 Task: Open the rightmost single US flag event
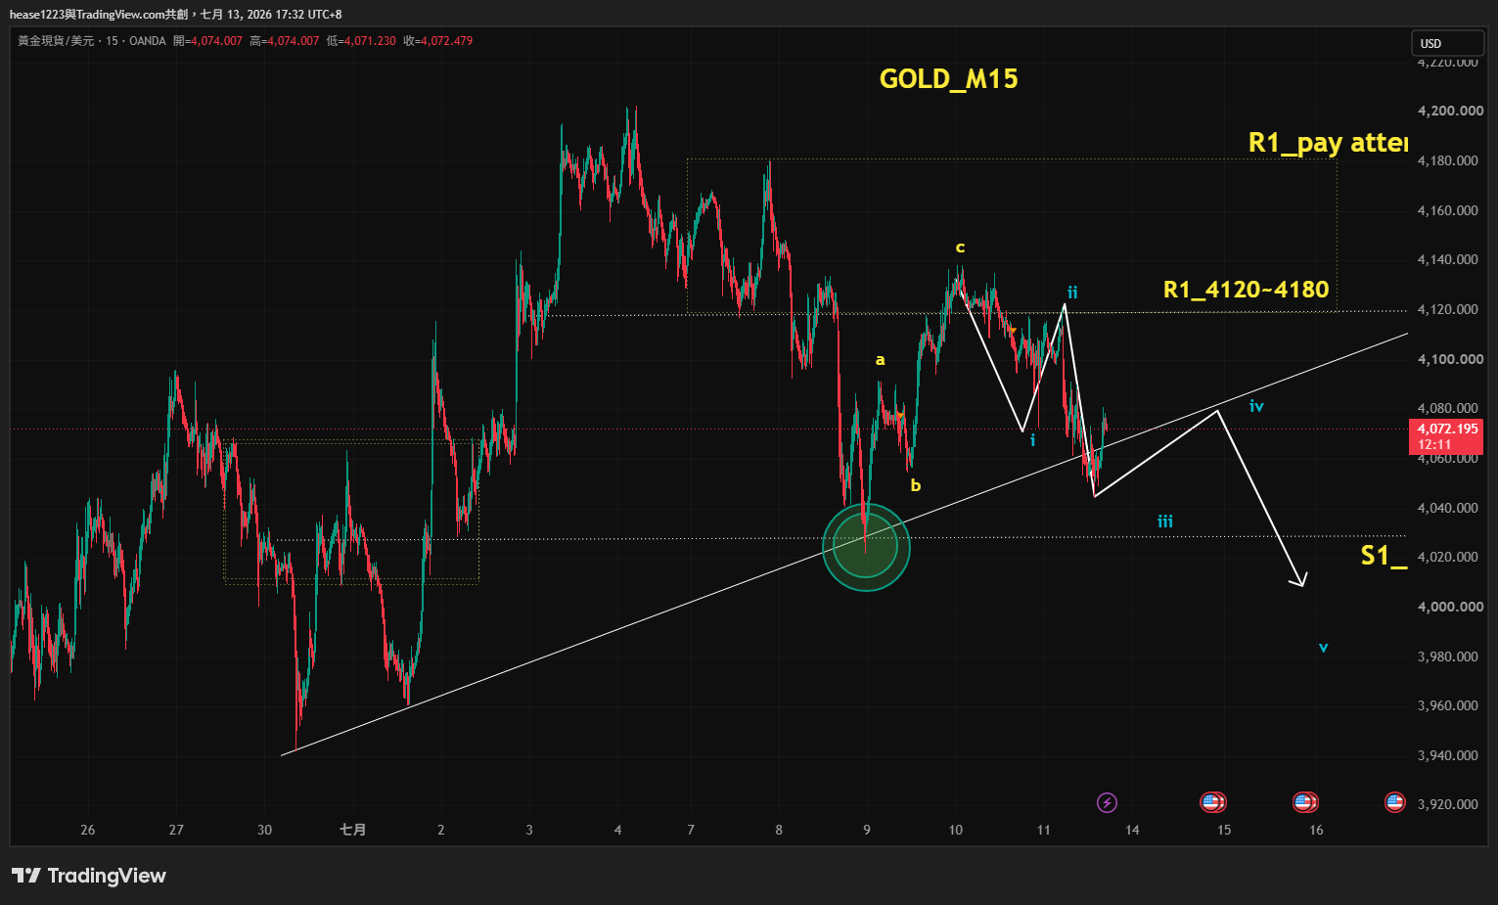click(x=1394, y=803)
